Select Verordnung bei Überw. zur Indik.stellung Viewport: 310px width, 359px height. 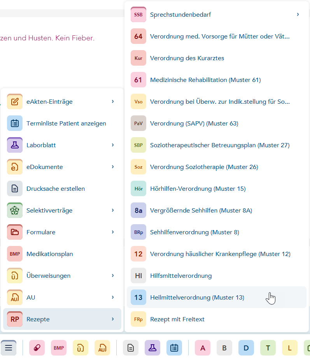point(216,101)
